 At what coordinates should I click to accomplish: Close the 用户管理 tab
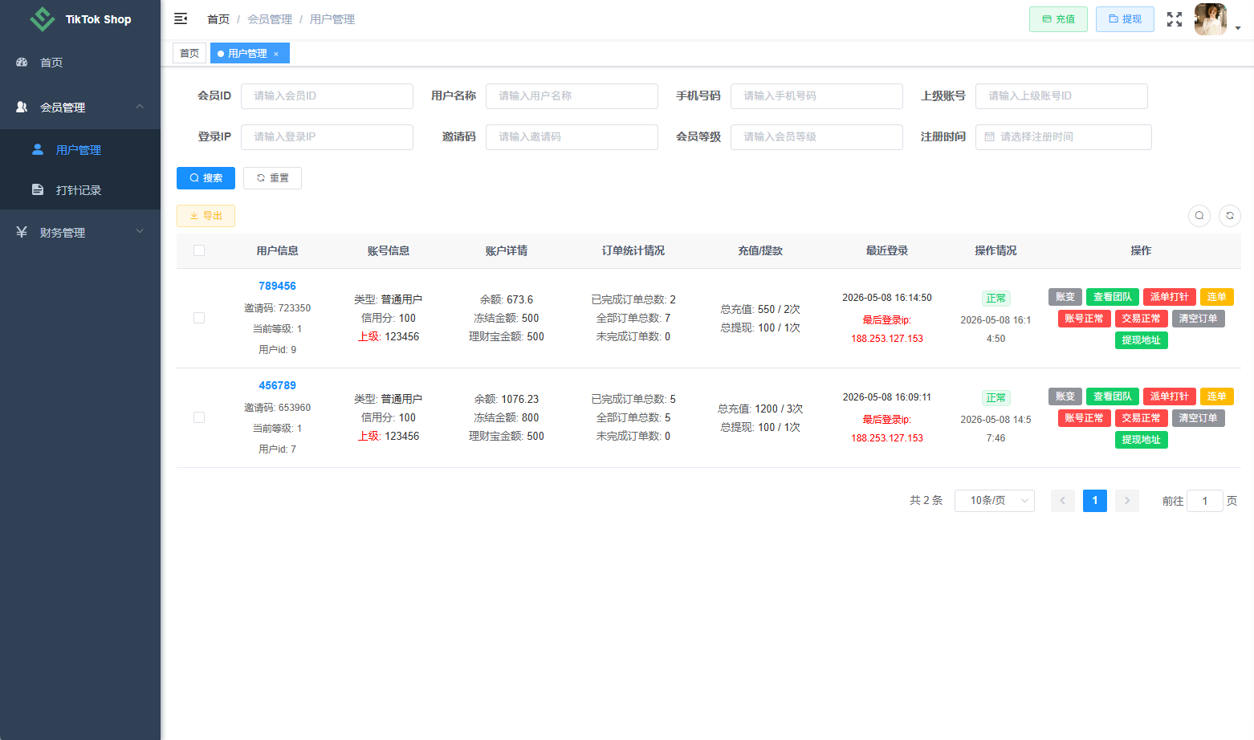click(x=276, y=54)
